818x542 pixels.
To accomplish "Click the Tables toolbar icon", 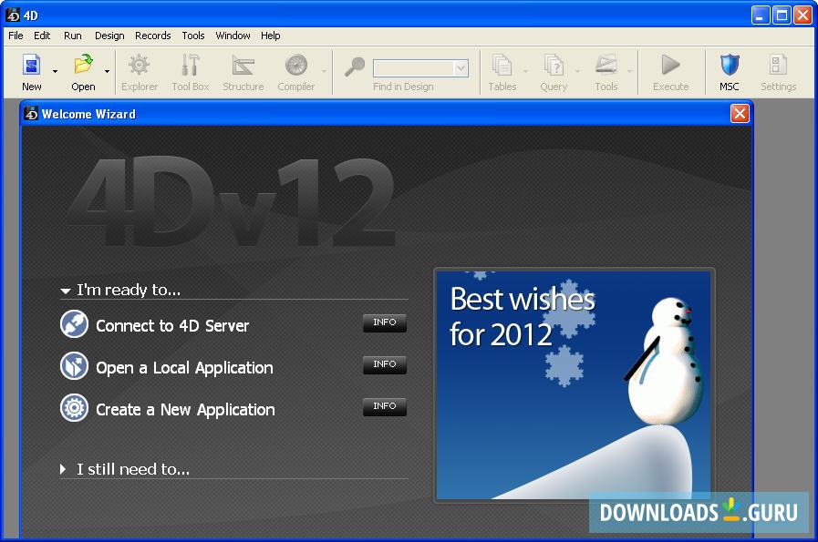I will [x=502, y=66].
